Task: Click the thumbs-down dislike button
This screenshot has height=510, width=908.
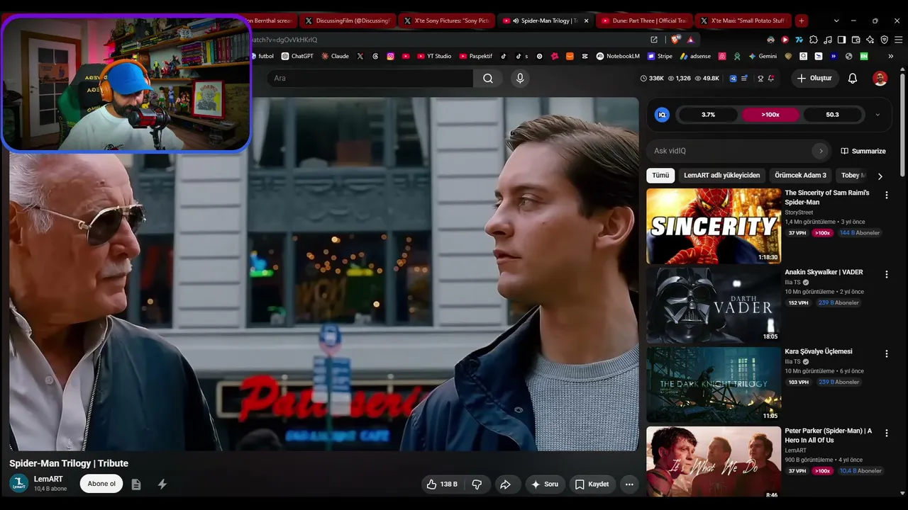Action: pyautogui.click(x=477, y=484)
